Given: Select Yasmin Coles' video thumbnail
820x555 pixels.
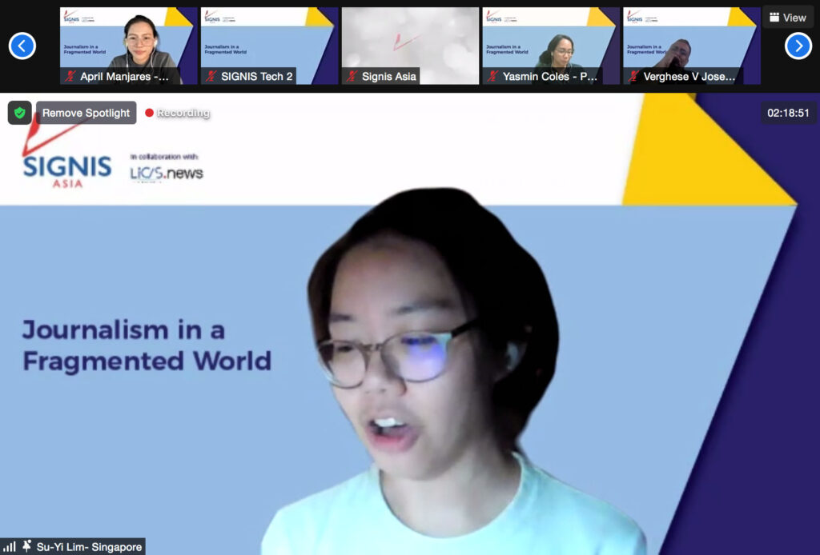Looking at the screenshot, I should pyautogui.click(x=551, y=40).
